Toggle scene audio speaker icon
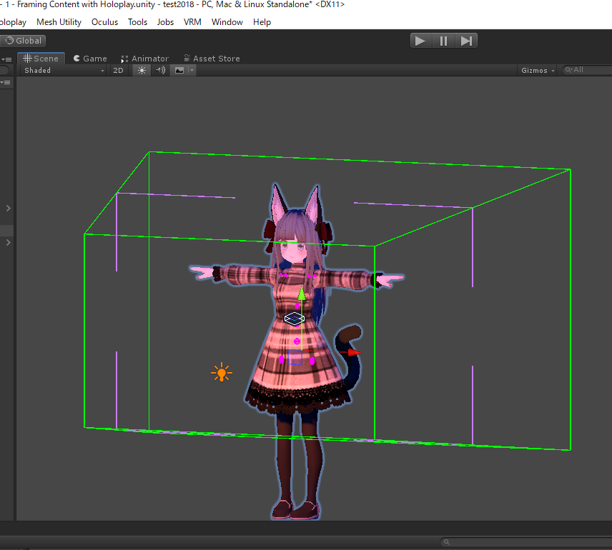This screenshot has height=550, width=612. (160, 70)
